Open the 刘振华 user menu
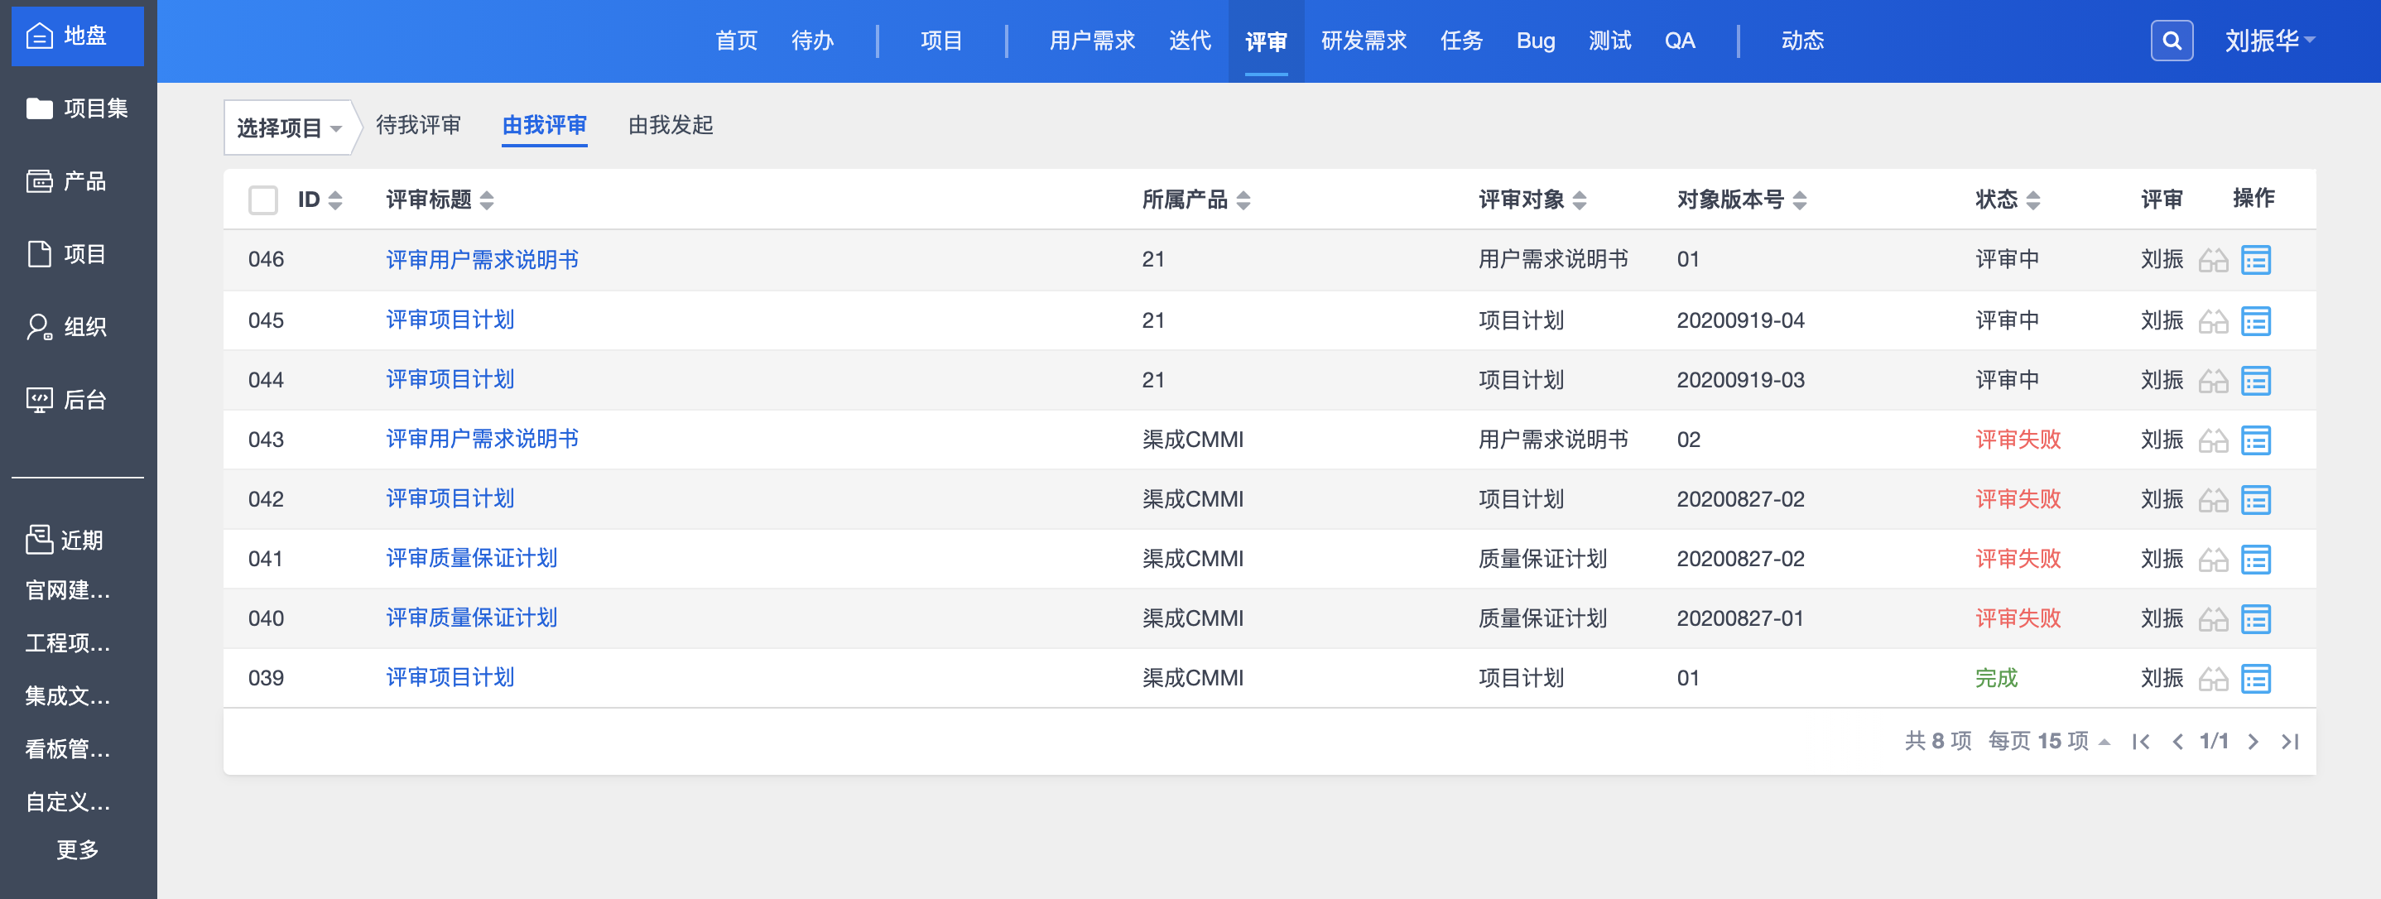This screenshot has width=2381, height=899. coord(2268,41)
